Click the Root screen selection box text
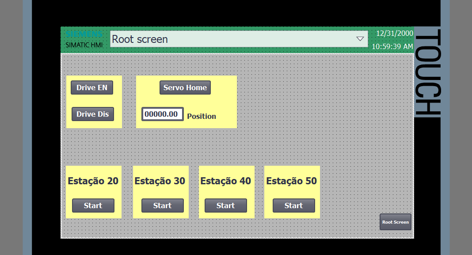 point(140,39)
